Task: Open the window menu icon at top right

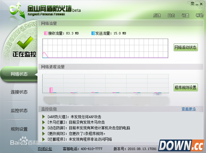Action: coord(193,4)
